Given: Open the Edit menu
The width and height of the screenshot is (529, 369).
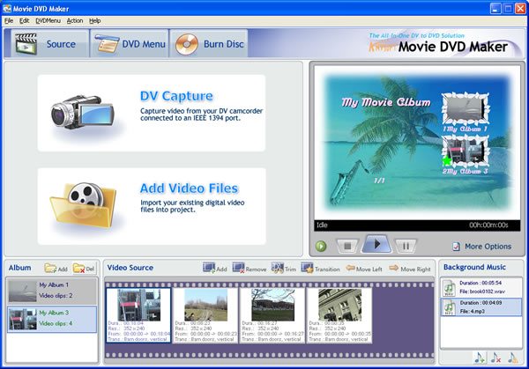Looking at the screenshot, I should click(x=25, y=21).
